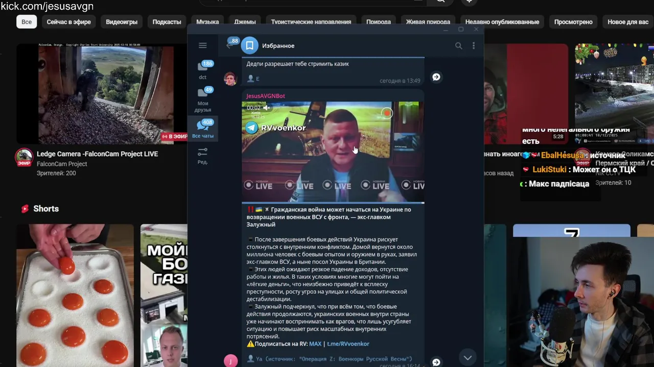The height and width of the screenshot is (367, 654).
Task: Open the Ledge Camera FalconCam thumbnail
Action: pyautogui.click(x=102, y=94)
